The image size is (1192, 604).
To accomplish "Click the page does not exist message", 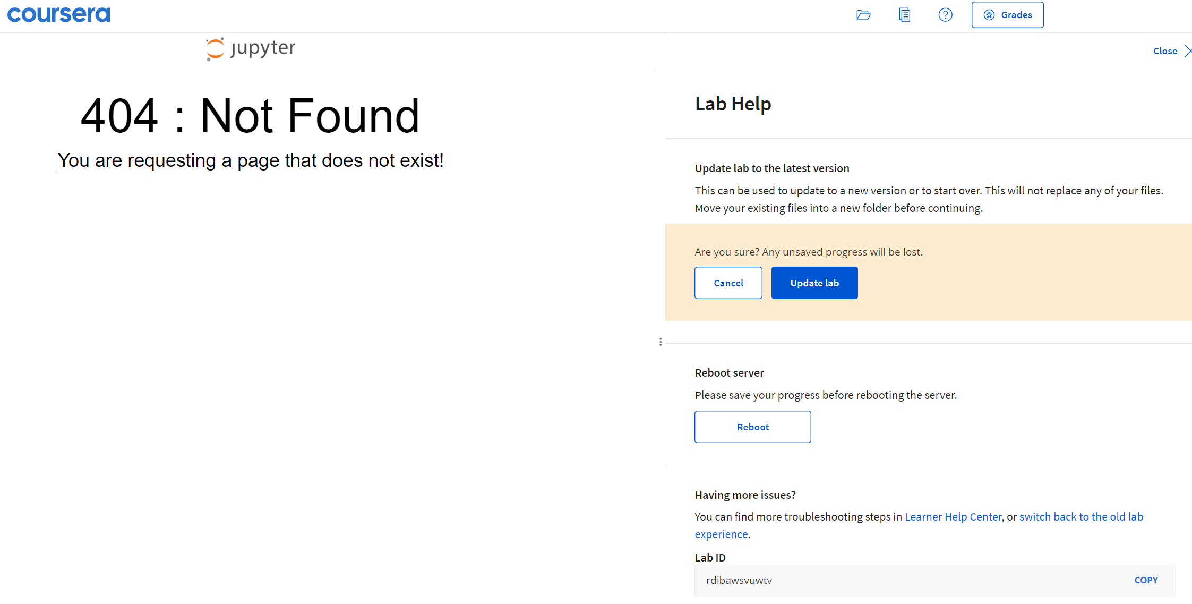I will pos(250,160).
